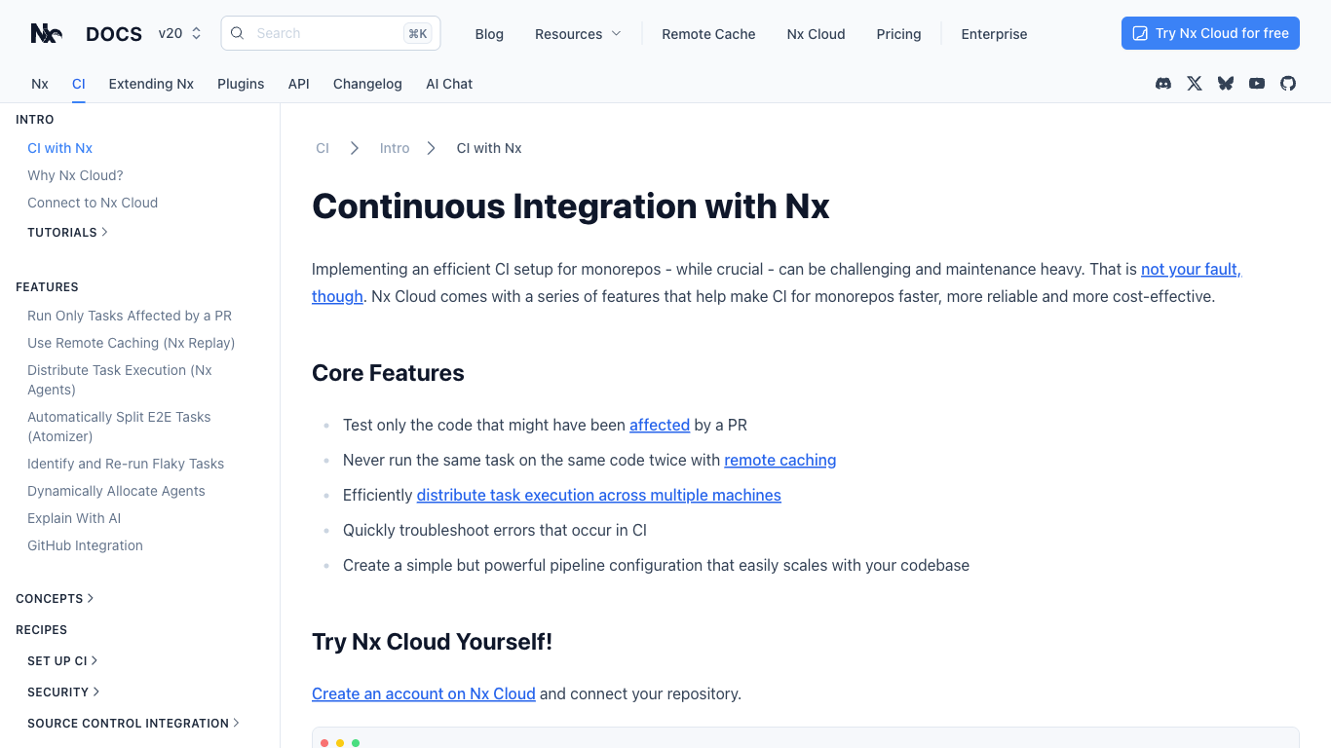
Task: Click the Continuous Integration with Nx heading
Action: [x=571, y=206]
